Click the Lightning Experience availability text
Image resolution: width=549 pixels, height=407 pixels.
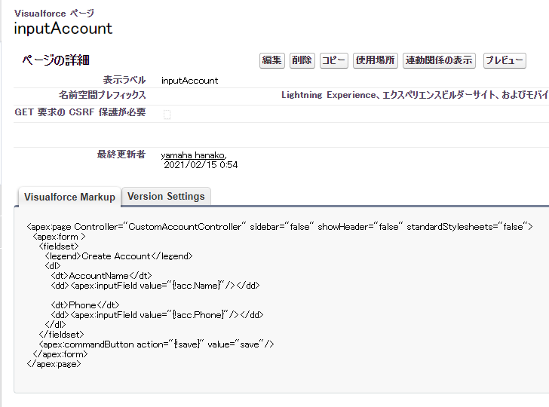pyautogui.click(x=415, y=95)
